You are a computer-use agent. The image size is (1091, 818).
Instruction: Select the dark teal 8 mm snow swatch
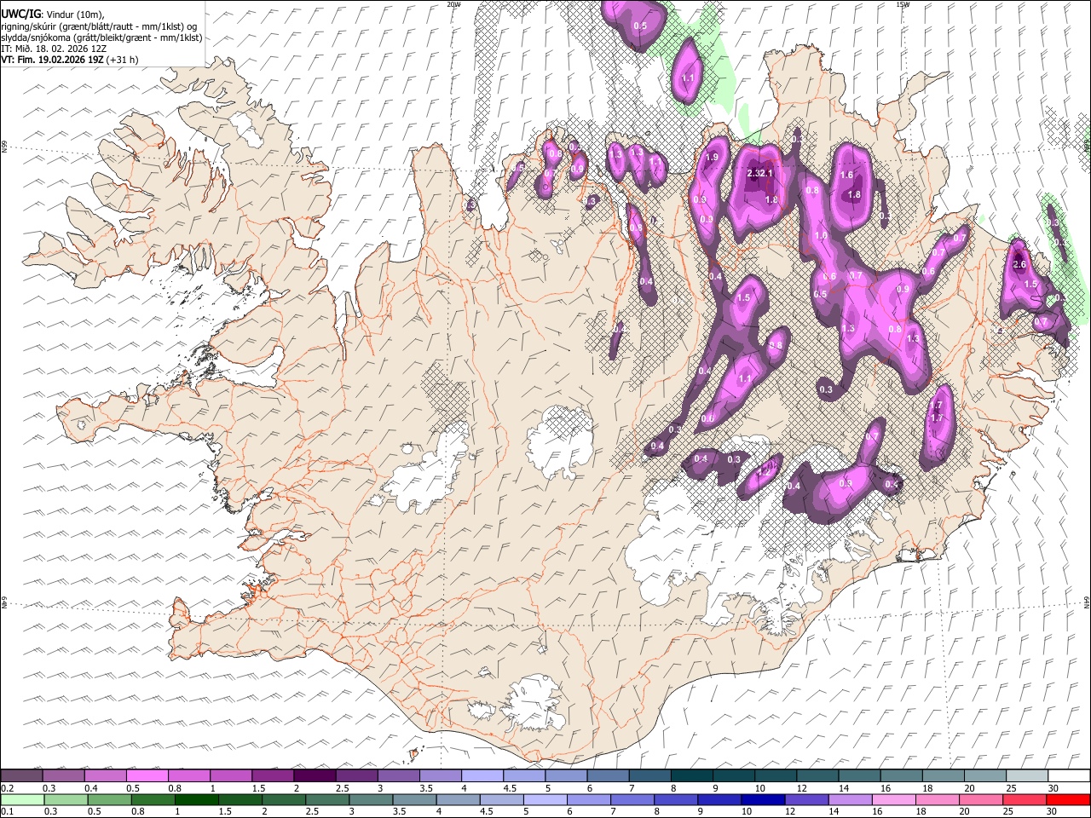click(691, 776)
